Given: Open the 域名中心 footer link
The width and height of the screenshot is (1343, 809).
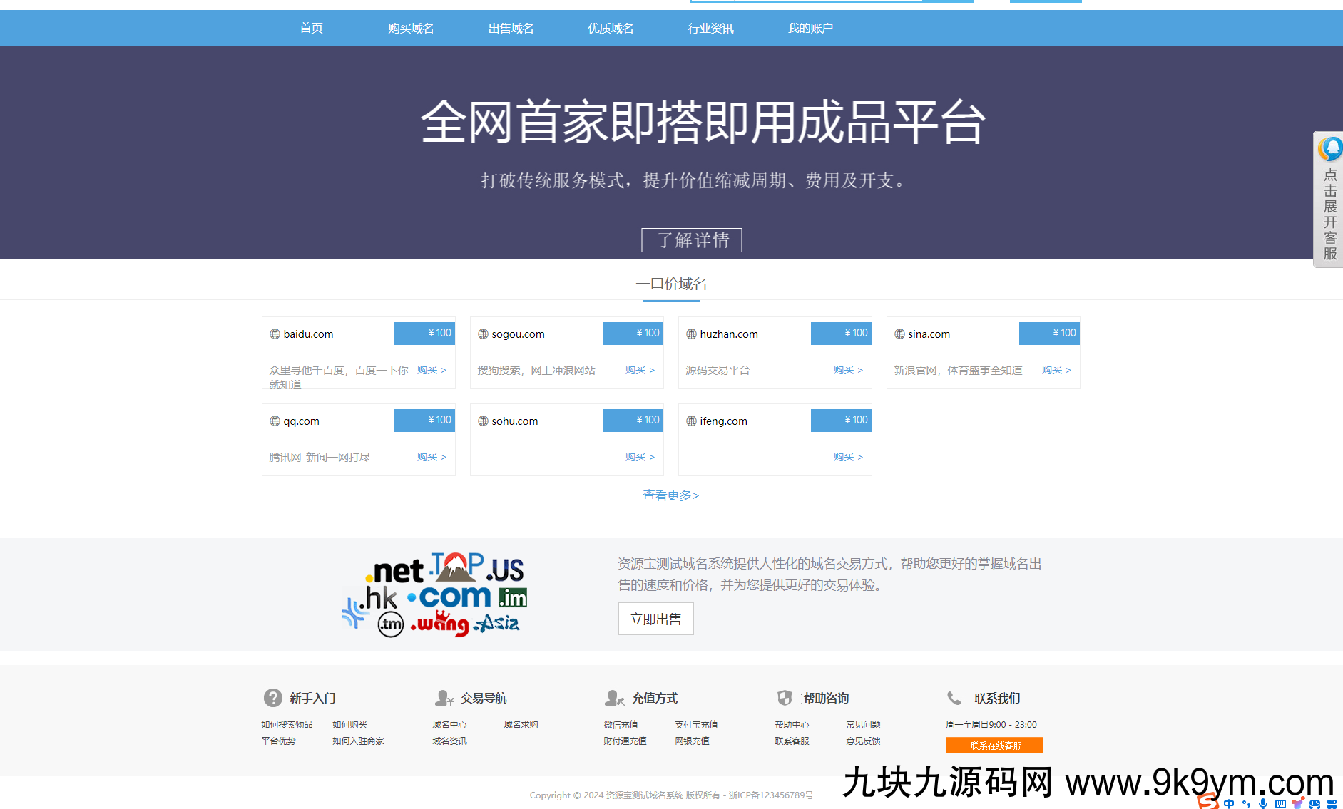Looking at the screenshot, I should click(x=449, y=725).
